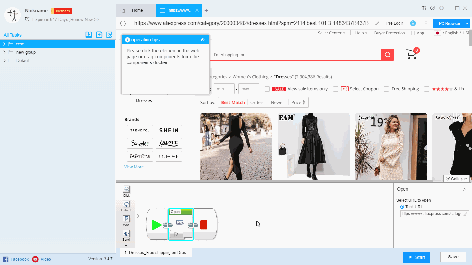Sort results by Orders
Viewport: 472px width, 265px height.
point(257,103)
